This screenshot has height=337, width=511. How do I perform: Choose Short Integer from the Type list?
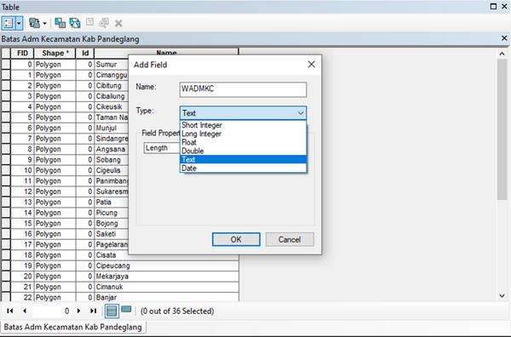pos(243,125)
